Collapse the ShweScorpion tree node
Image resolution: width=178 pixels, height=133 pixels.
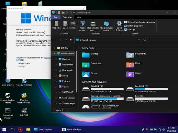click(55, 54)
